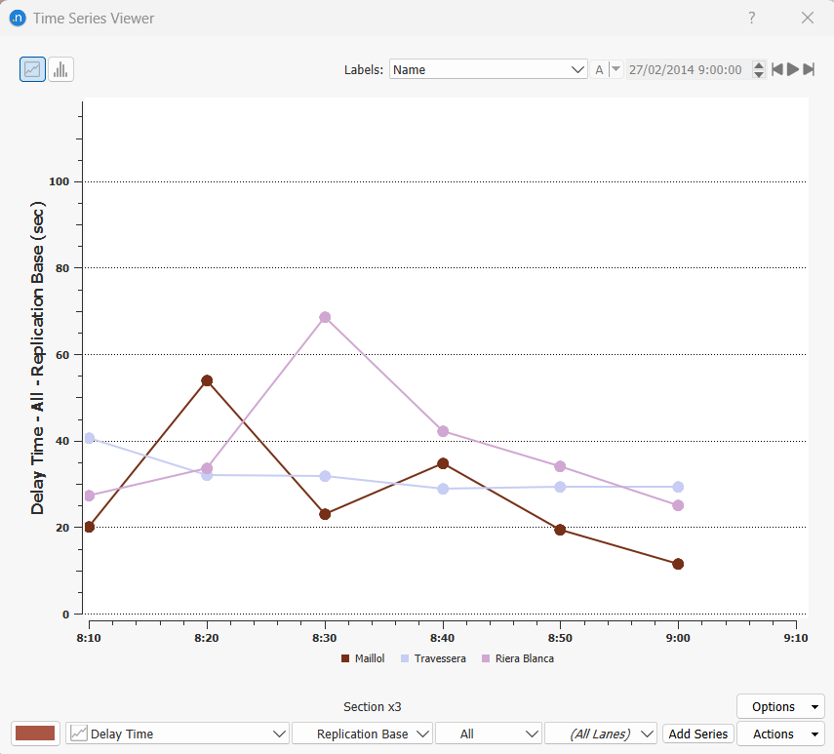Open the label font A dropdown
834x754 pixels.
pyautogui.click(x=616, y=69)
